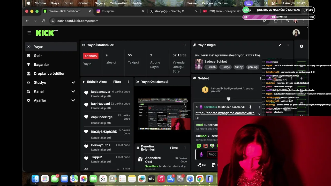Select Başarılar in the sidebar

pos(51,65)
